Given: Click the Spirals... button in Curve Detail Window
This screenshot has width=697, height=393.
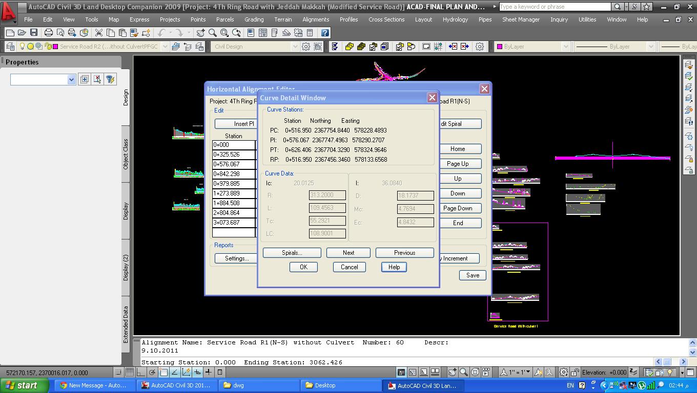Looking at the screenshot, I should 292,253.
